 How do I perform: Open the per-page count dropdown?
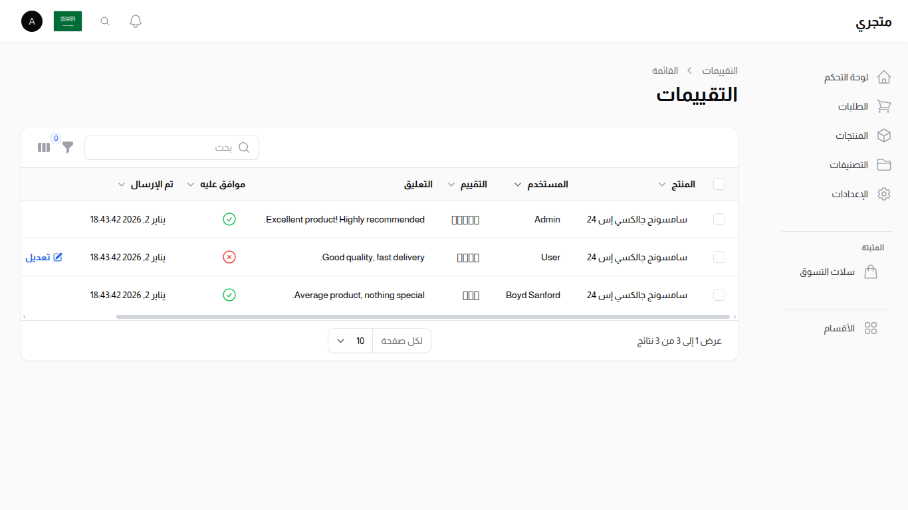(350, 341)
